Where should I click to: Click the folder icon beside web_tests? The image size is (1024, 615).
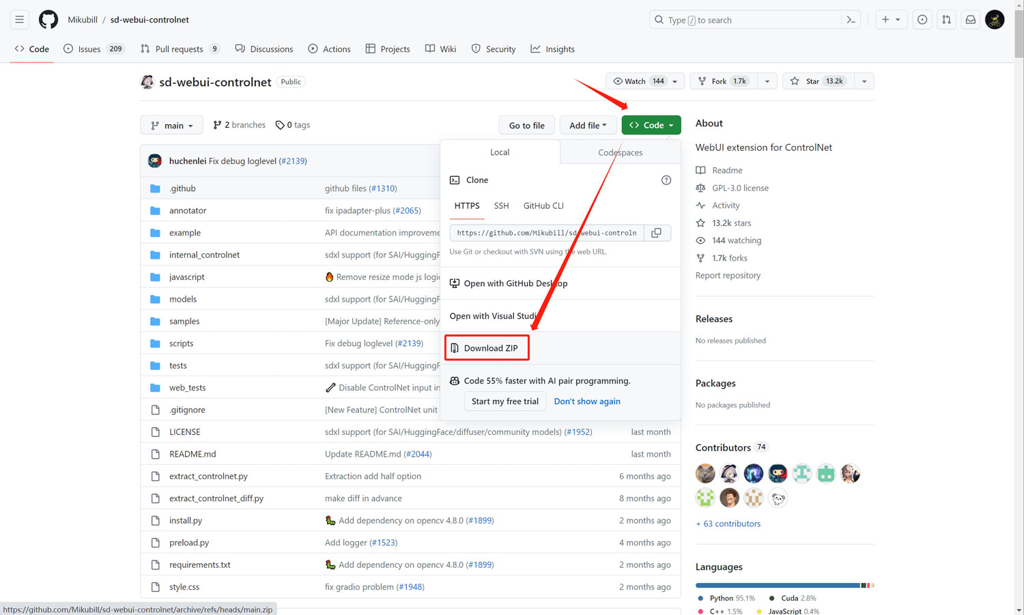coord(155,388)
